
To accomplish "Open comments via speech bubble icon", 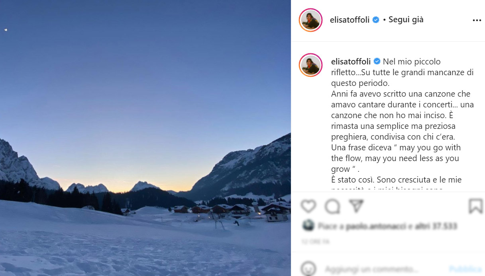I will point(332,206).
